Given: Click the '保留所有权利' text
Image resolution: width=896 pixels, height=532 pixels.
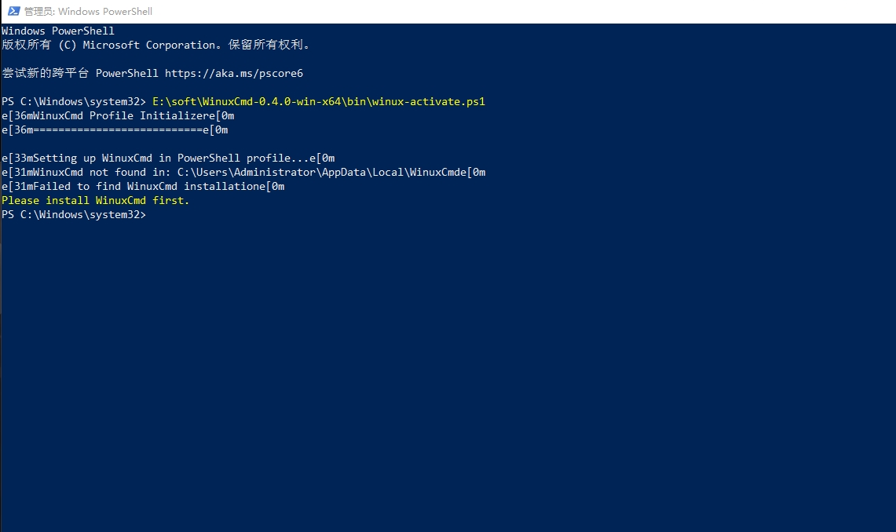Looking at the screenshot, I should tap(265, 45).
